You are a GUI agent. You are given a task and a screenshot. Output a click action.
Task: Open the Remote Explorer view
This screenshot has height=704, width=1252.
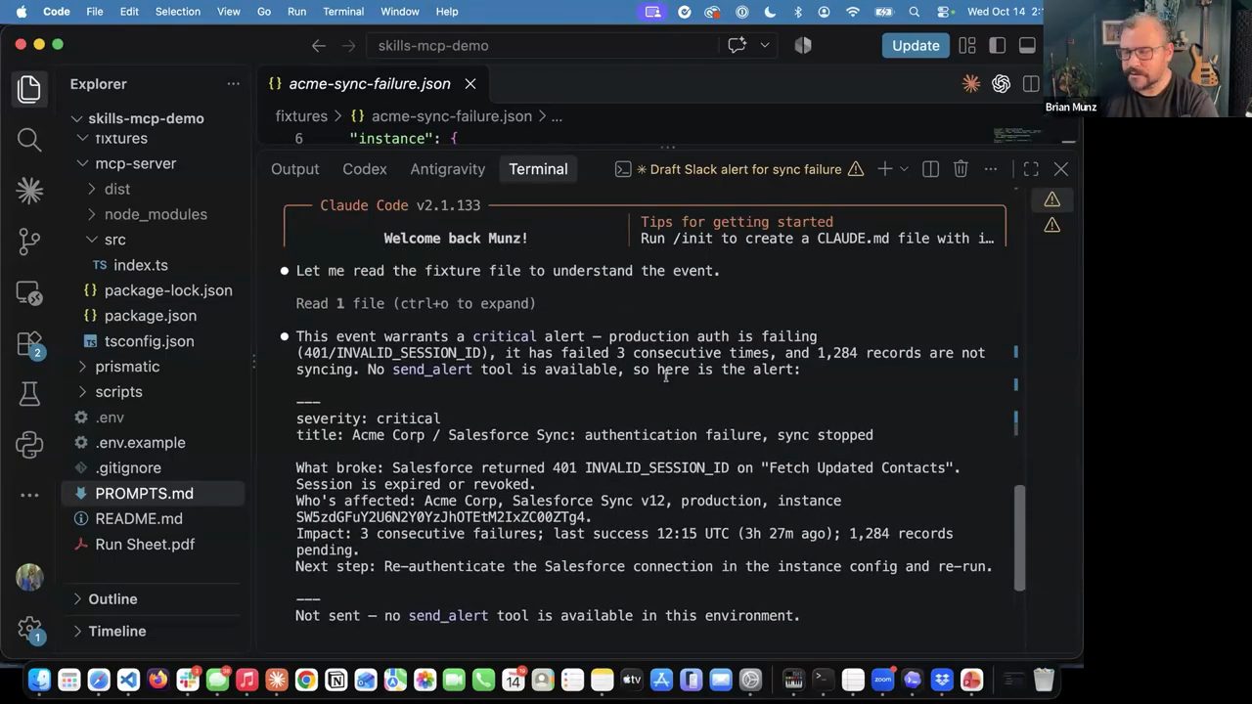pos(29,292)
